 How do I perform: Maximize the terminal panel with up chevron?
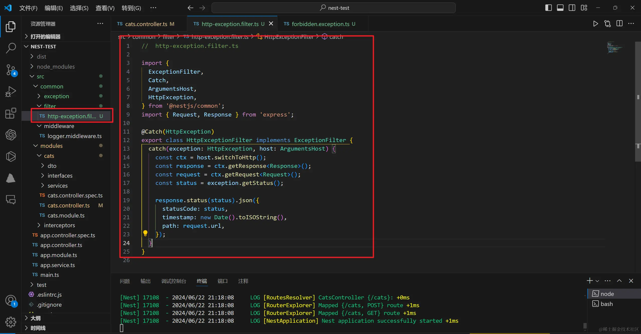tap(619, 281)
